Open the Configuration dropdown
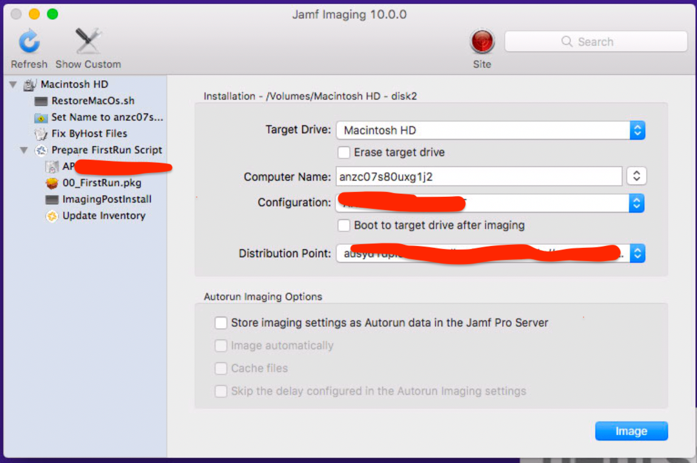Screen dimensions: 697x463 tap(491, 204)
